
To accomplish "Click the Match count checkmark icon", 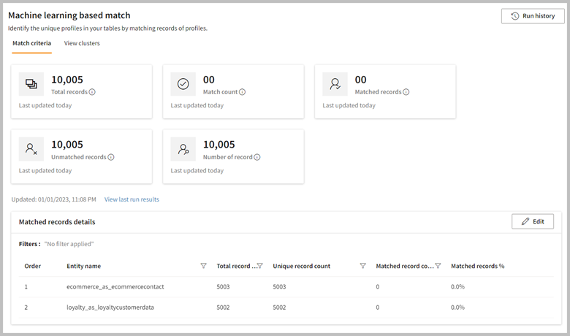I will click(183, 84).
